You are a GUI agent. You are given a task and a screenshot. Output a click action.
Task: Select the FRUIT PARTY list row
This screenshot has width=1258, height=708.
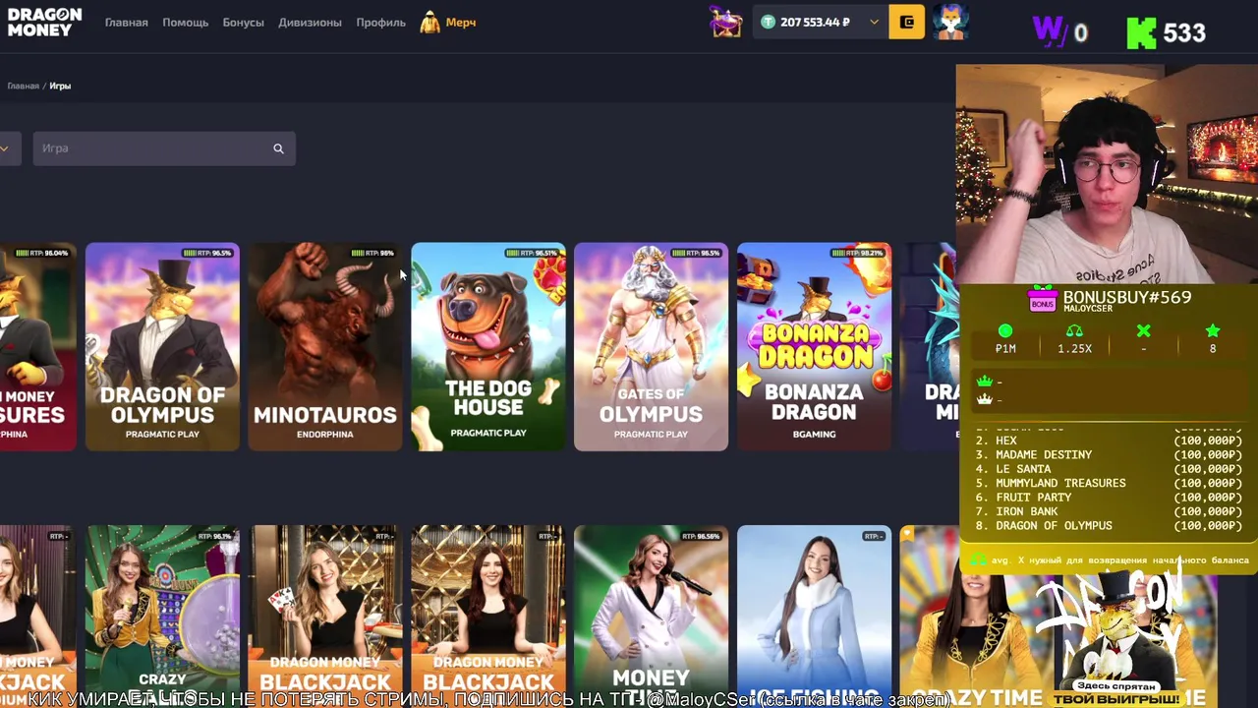(1109, 498)
